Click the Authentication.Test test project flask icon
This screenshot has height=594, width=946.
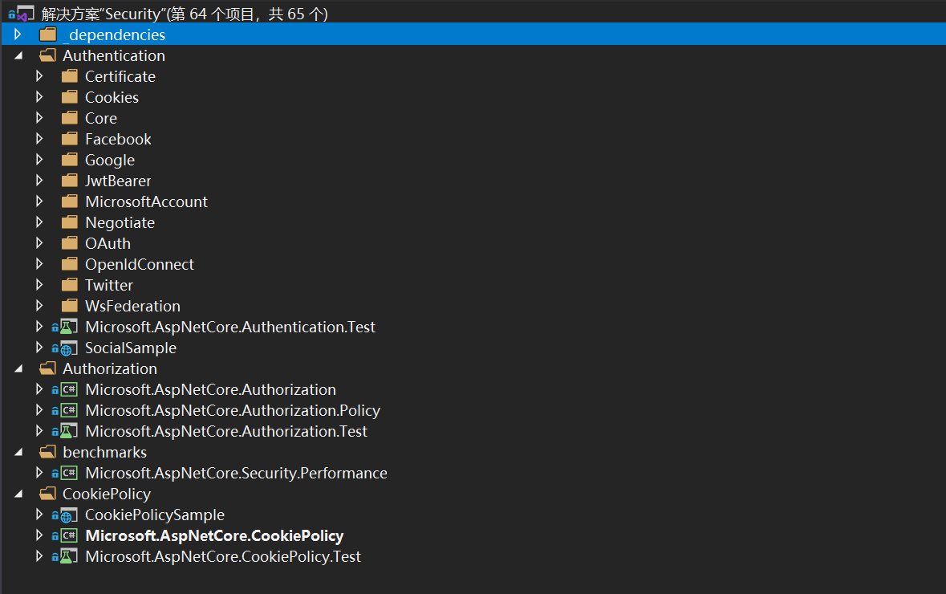point(67,328)
